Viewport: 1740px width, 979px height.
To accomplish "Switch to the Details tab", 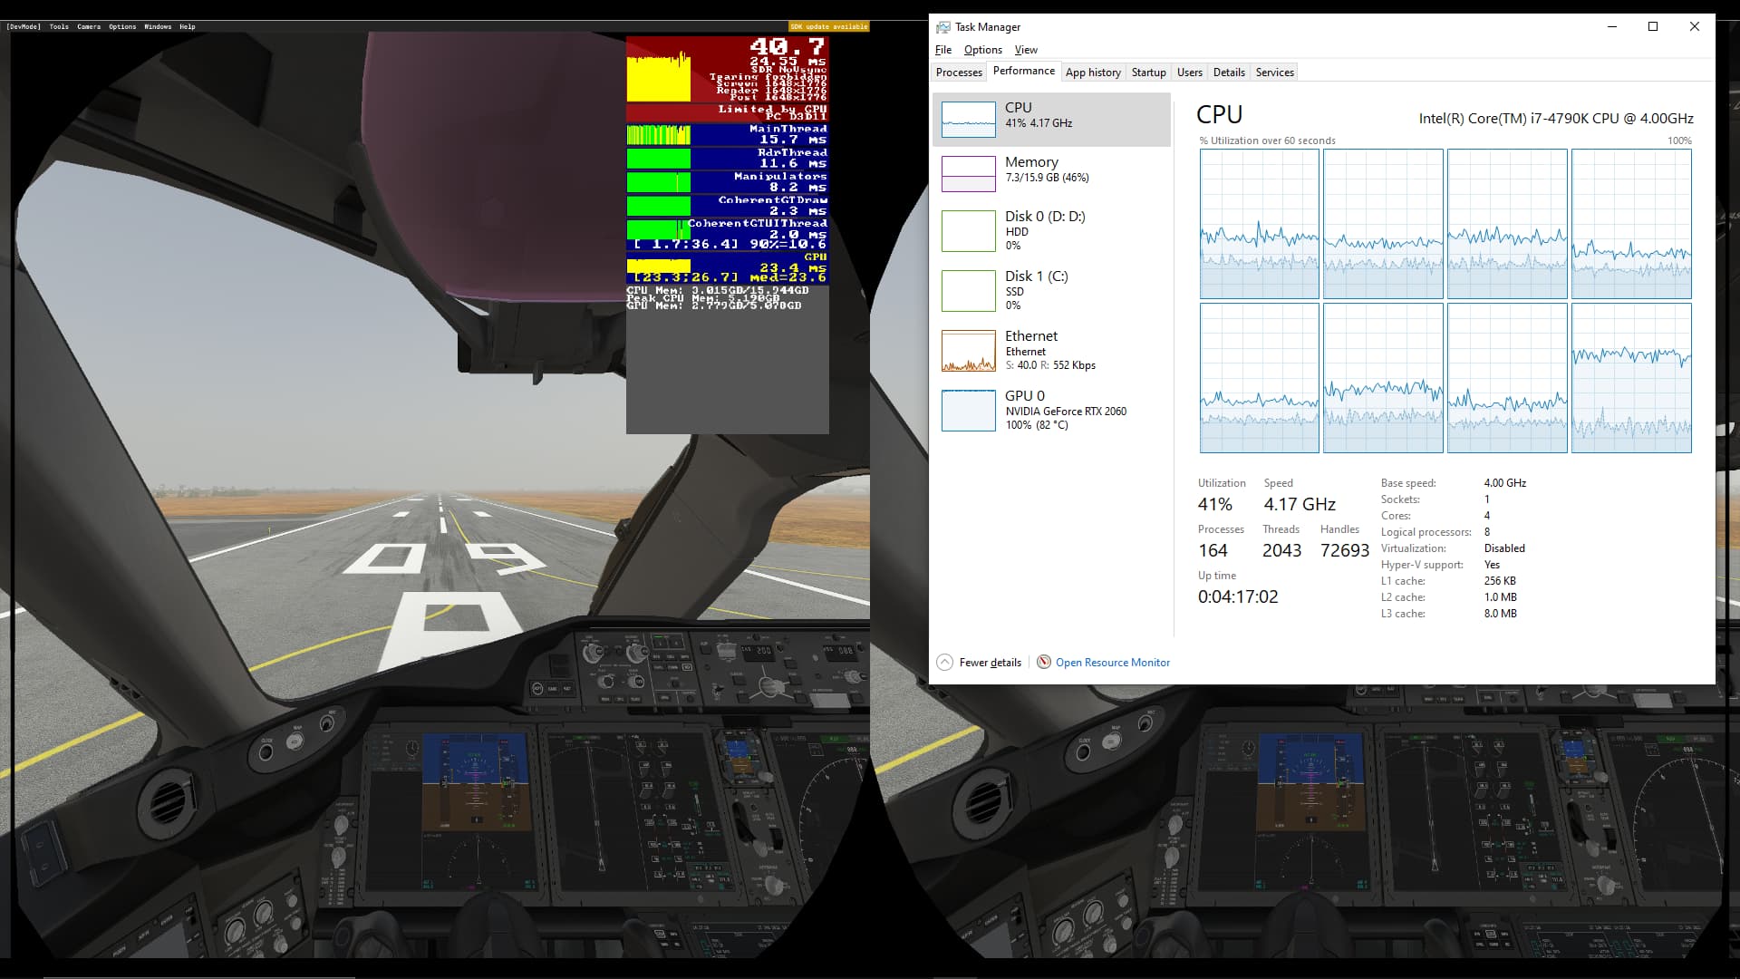I will click(1229, 72).
